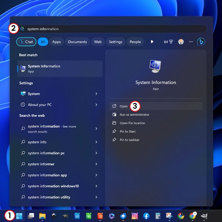The width and height of the screenshot is (222, 222).
Task: Expand the 'system information pc' chevron
Action: (x=96, y=153)
